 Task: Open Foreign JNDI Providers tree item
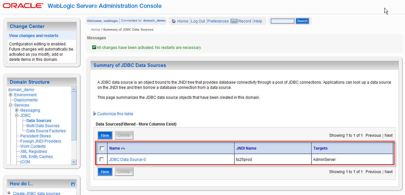point(41,141)
